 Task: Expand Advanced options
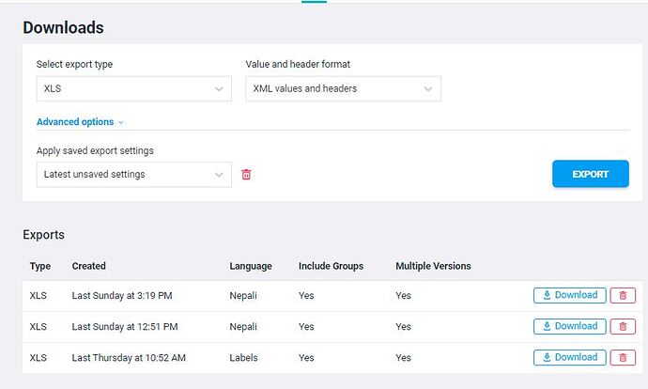click(x=80, y=122)
